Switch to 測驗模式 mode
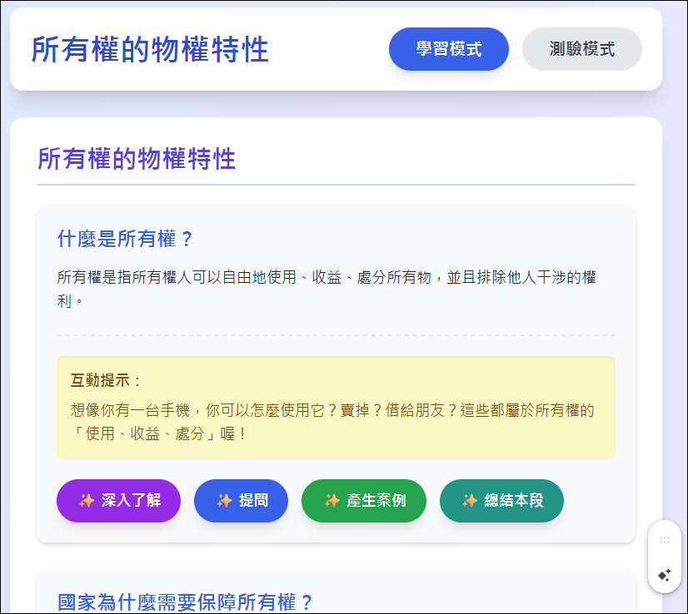The image size is (688, 614). coord(582,49)
